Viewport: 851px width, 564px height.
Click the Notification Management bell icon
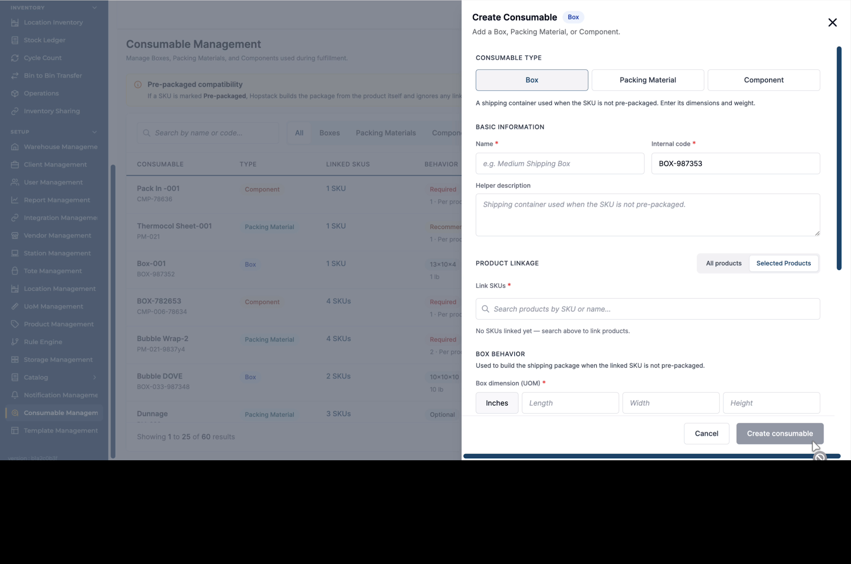coord(15,395)
